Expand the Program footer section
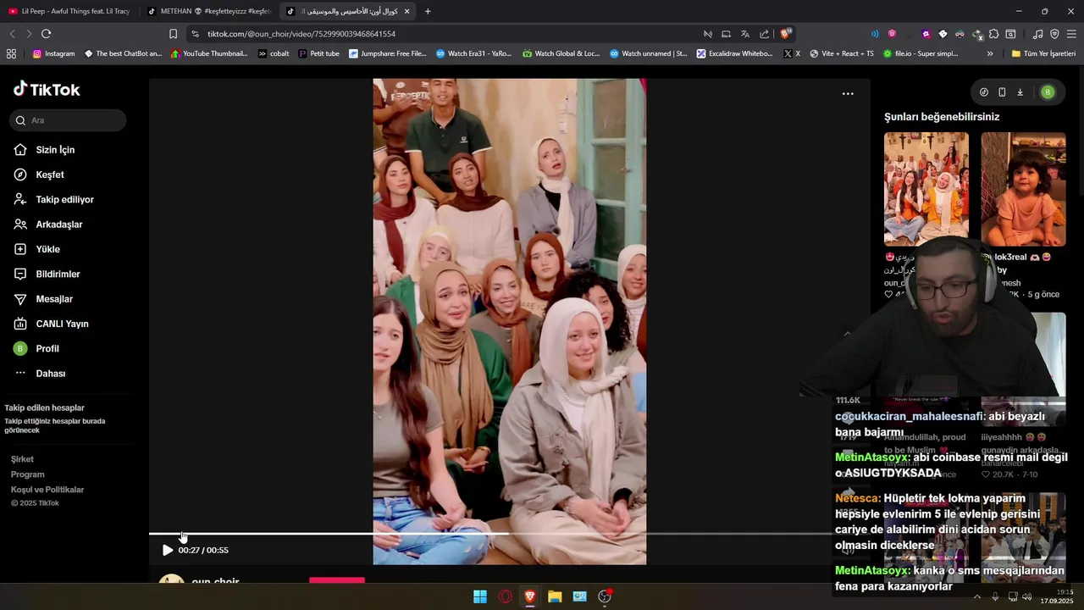Viewport: 1084px width, 610px height. pyautogui.click(x=27, y=474)
